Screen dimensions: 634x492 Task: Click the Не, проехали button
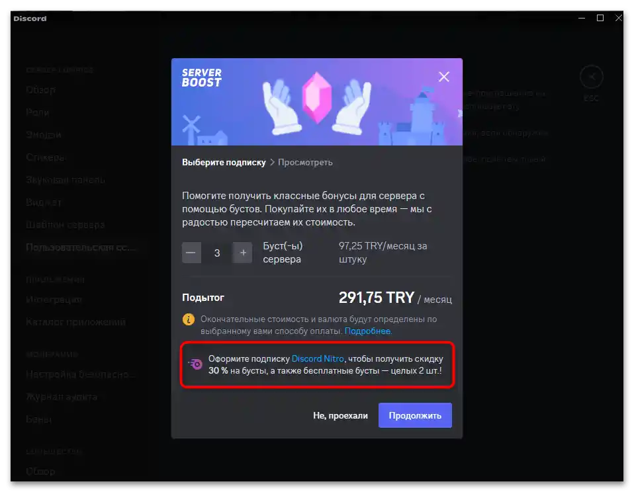pyautogui.click(x=340, y=416)
